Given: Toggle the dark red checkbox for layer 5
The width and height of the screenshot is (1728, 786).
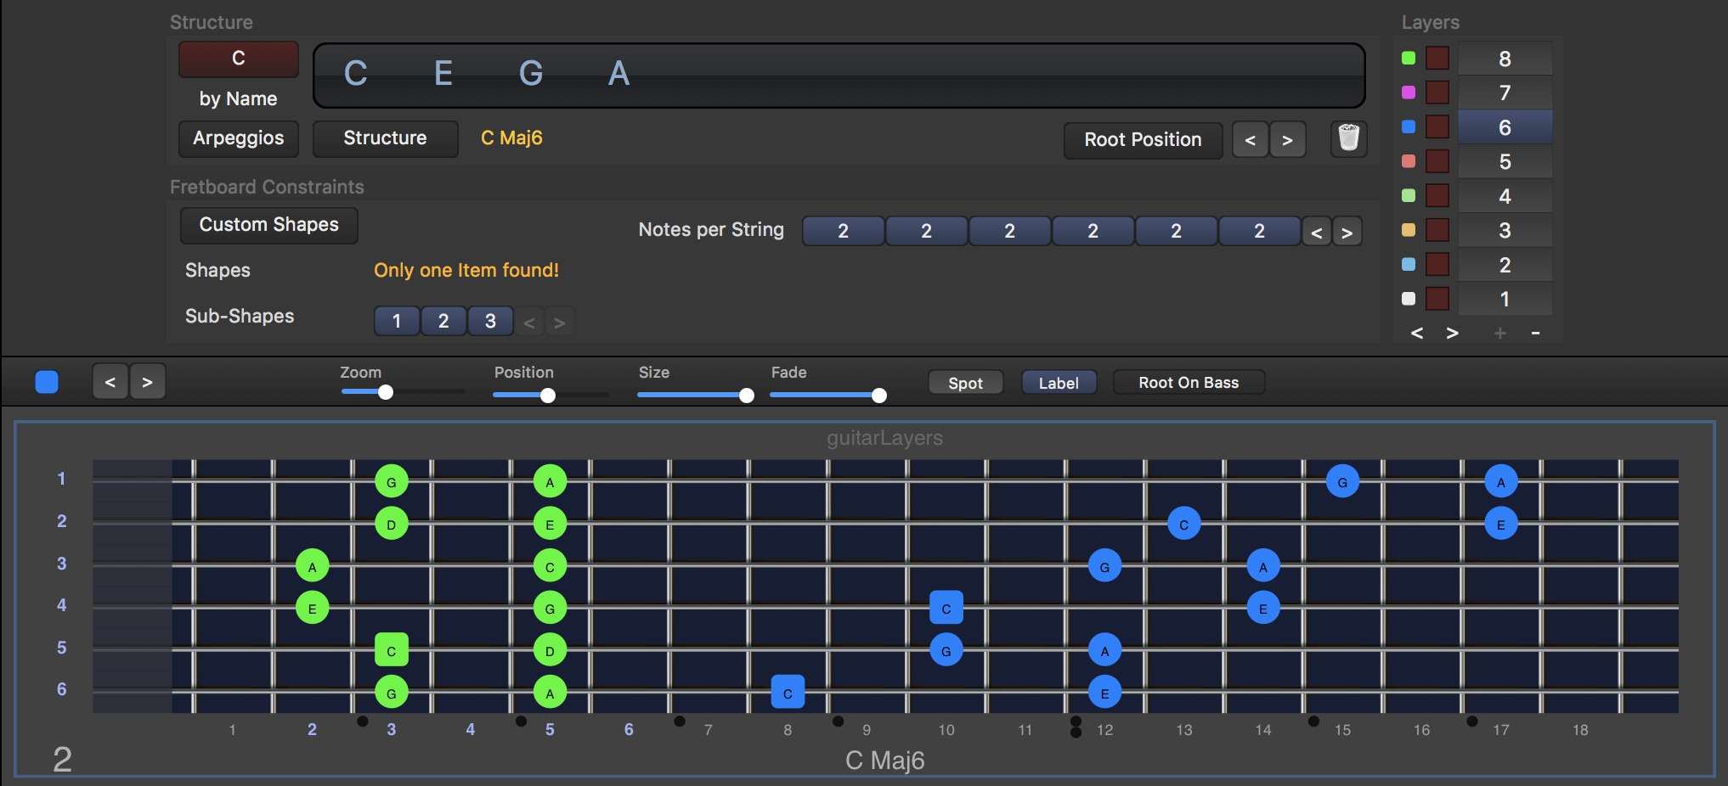Looking at the screenshot, I should click(x=1437, y=161).
